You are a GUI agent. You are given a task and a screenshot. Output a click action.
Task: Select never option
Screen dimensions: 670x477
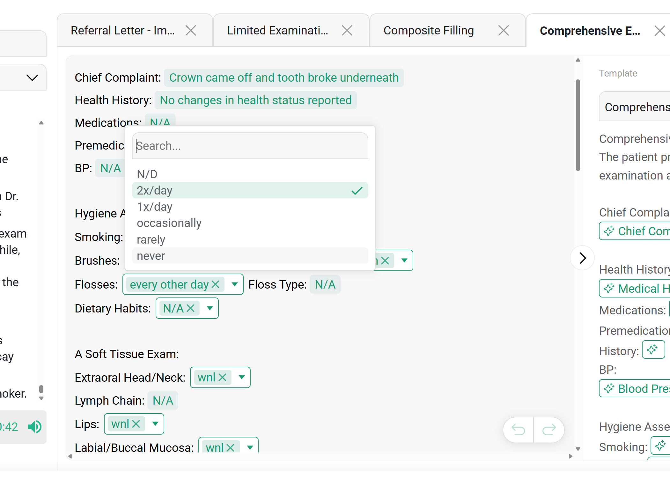coord(250,256)
